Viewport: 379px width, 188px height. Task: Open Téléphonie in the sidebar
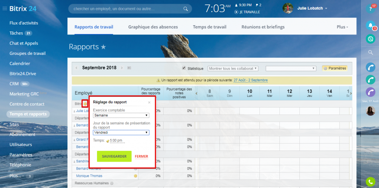tap(20, 165)
